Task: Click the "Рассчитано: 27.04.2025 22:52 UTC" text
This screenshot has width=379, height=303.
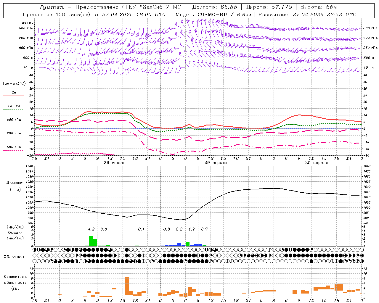Action: click(x=307, y=14)
